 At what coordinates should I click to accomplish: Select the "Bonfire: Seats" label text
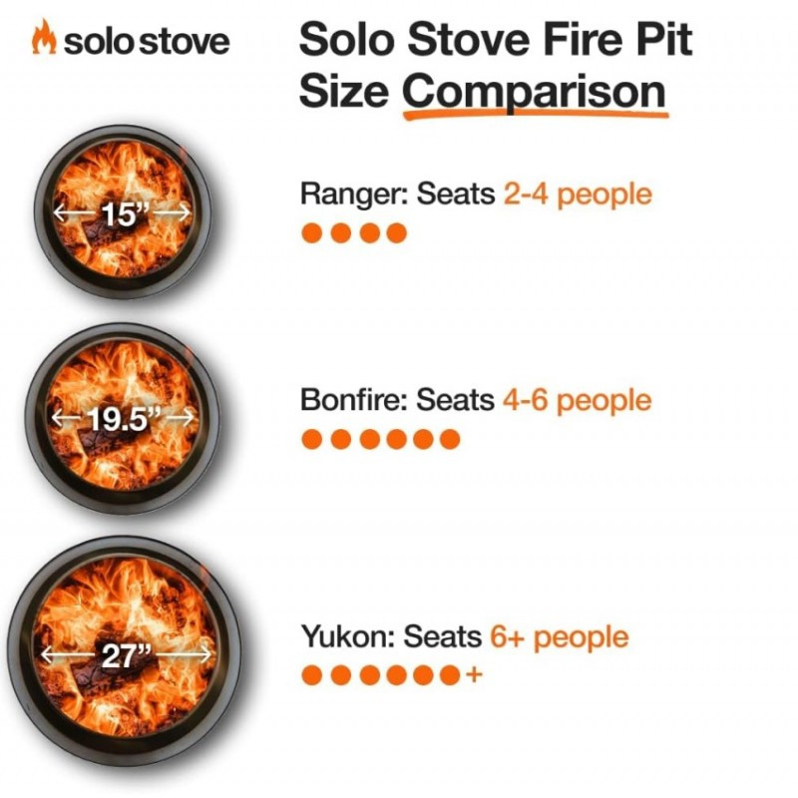(397, 401)
